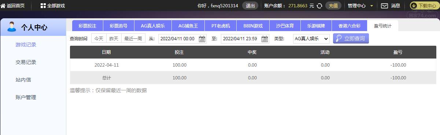Screen dimensions: 440x135
Task: Click the 充值 recharge button
Action: [333, 5]
